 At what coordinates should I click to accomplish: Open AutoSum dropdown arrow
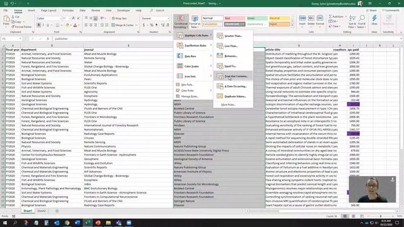[x=346, y=16]
